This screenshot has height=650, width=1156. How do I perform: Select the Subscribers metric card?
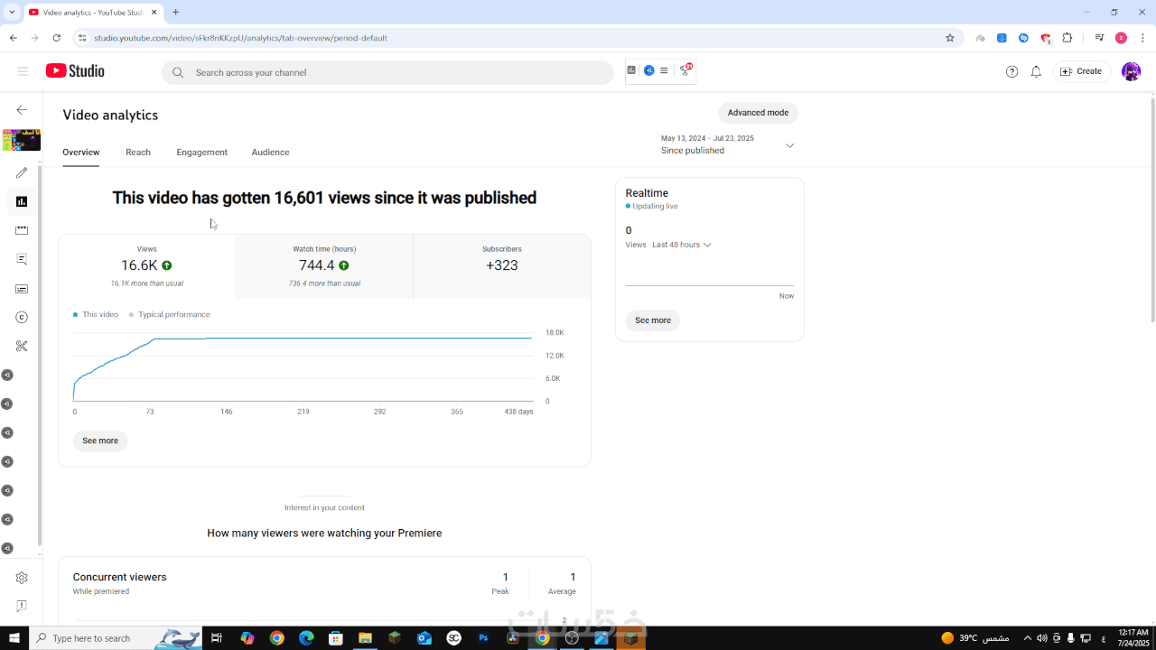pyautogui.click(x=502, y=266)
